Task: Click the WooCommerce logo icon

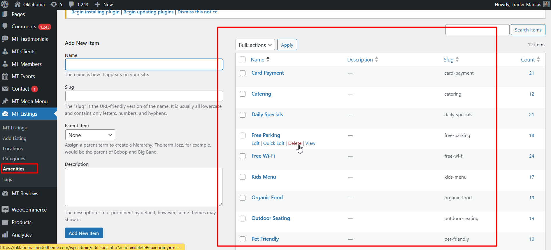Action: (5, 209)
